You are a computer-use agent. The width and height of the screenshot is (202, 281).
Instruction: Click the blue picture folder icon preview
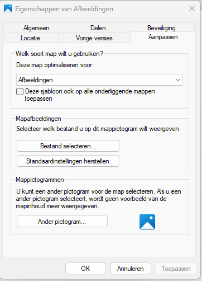coord(147,222)
